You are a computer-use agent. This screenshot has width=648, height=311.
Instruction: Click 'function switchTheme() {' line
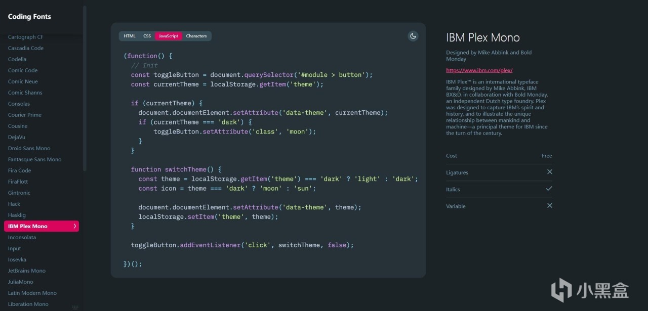(176, 169)
